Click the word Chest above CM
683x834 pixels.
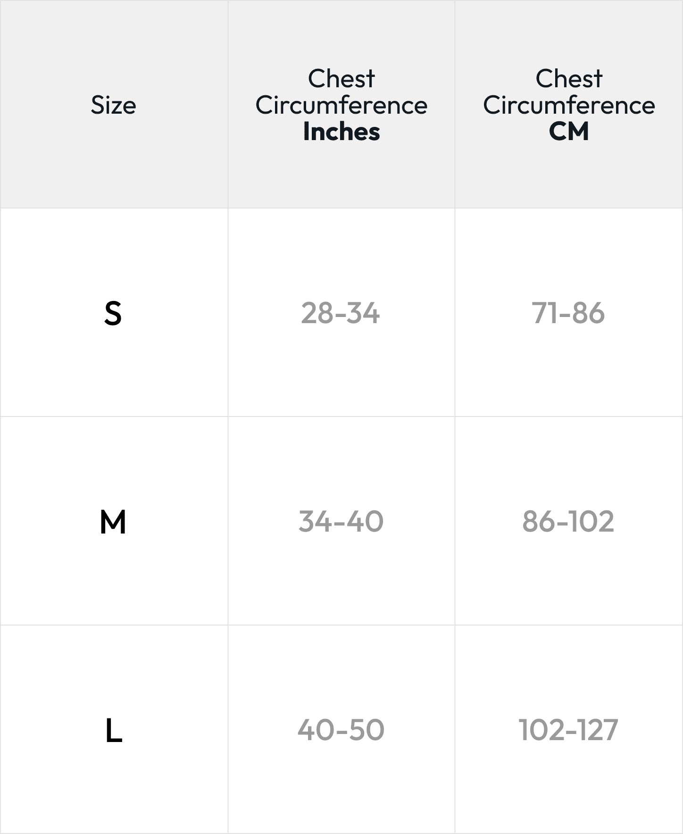[x=569, y=78]
